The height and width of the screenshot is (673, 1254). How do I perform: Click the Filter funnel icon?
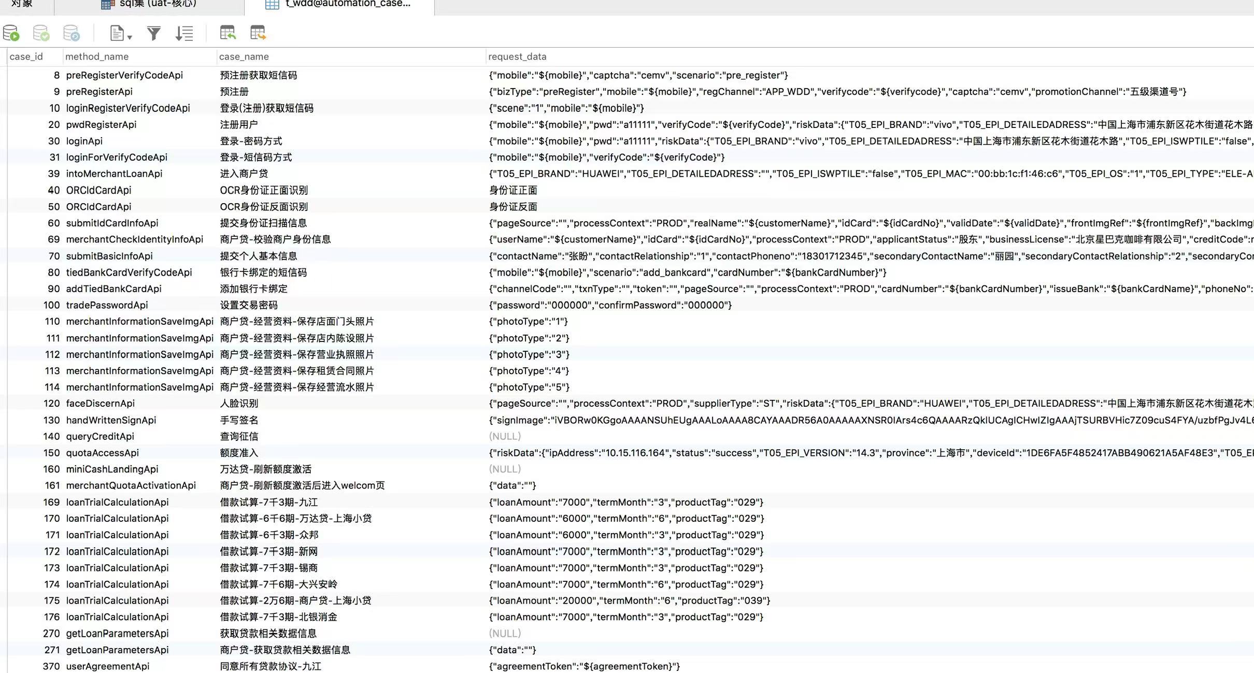point(153,33)
